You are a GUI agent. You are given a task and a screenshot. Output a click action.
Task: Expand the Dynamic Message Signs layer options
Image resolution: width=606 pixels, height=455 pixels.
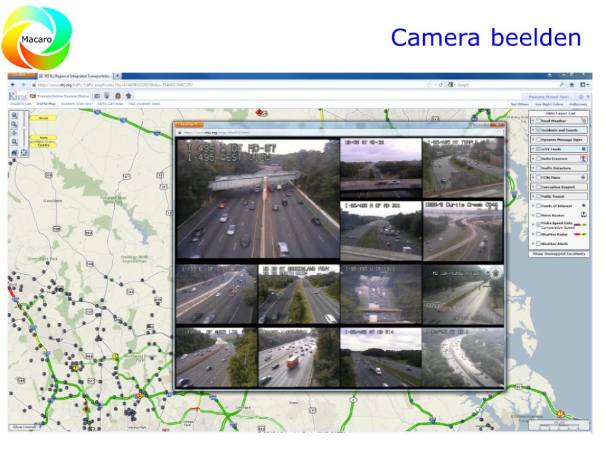click(x=533, y=140)
